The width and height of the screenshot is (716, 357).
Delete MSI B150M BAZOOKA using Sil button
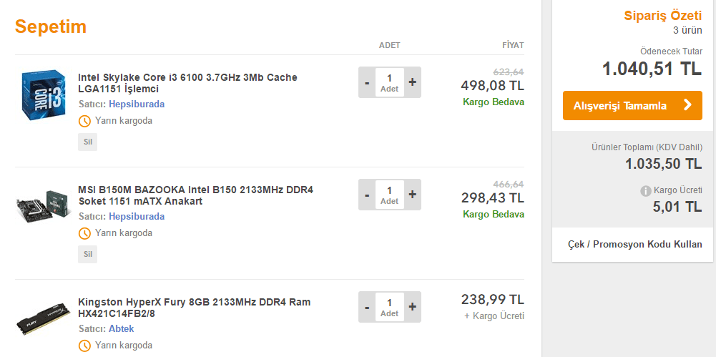tap(87, 254)
